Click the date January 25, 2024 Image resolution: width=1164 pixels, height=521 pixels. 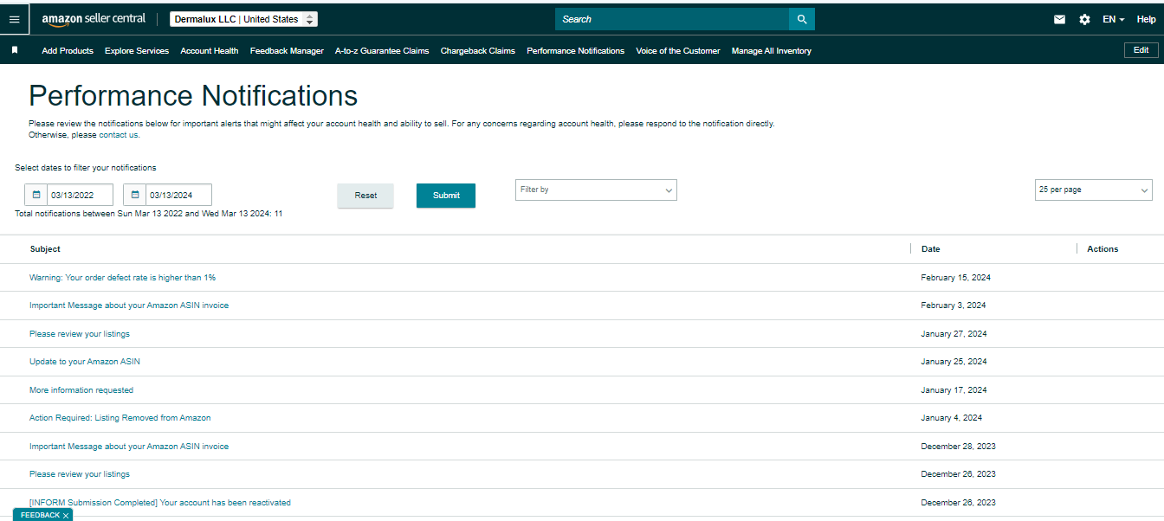coord(954,362)
